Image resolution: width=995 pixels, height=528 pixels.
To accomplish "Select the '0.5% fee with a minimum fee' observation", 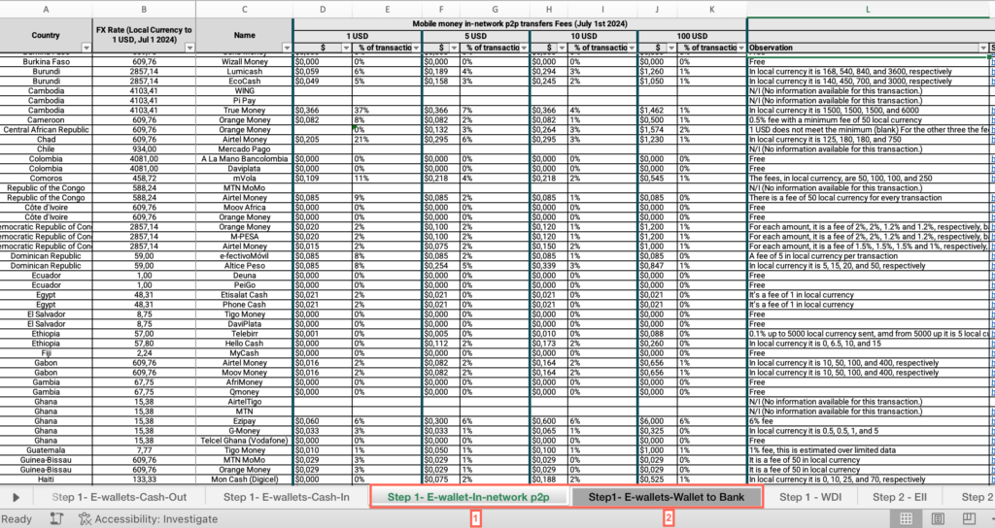I will click(x=868, y=119).
